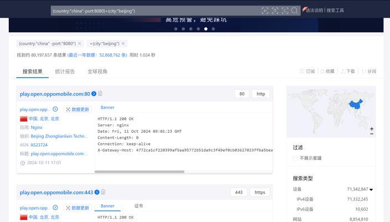Image resolution: width=390 pixels, height=222 pixels.
Task: Select the last carousel dot on banner
Action: (x=213, y=29)
